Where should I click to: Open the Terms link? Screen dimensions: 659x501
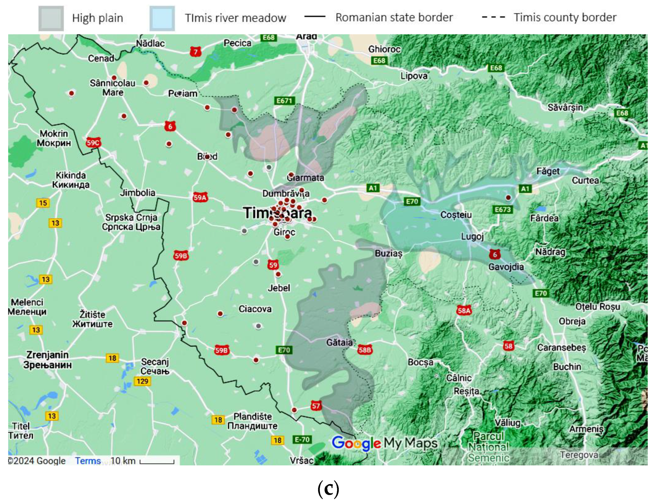(x=88, y=461)
